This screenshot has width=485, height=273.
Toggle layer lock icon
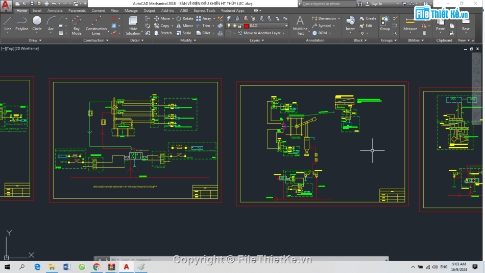tap(240, 26)
